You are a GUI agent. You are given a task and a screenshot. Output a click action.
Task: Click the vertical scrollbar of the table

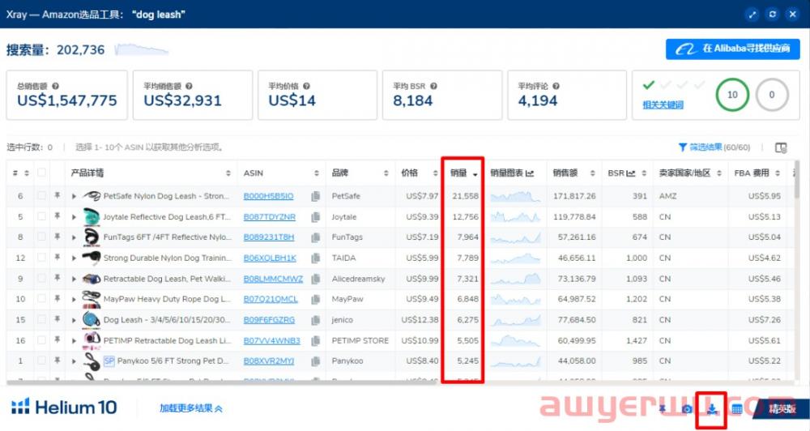[797, 178]
